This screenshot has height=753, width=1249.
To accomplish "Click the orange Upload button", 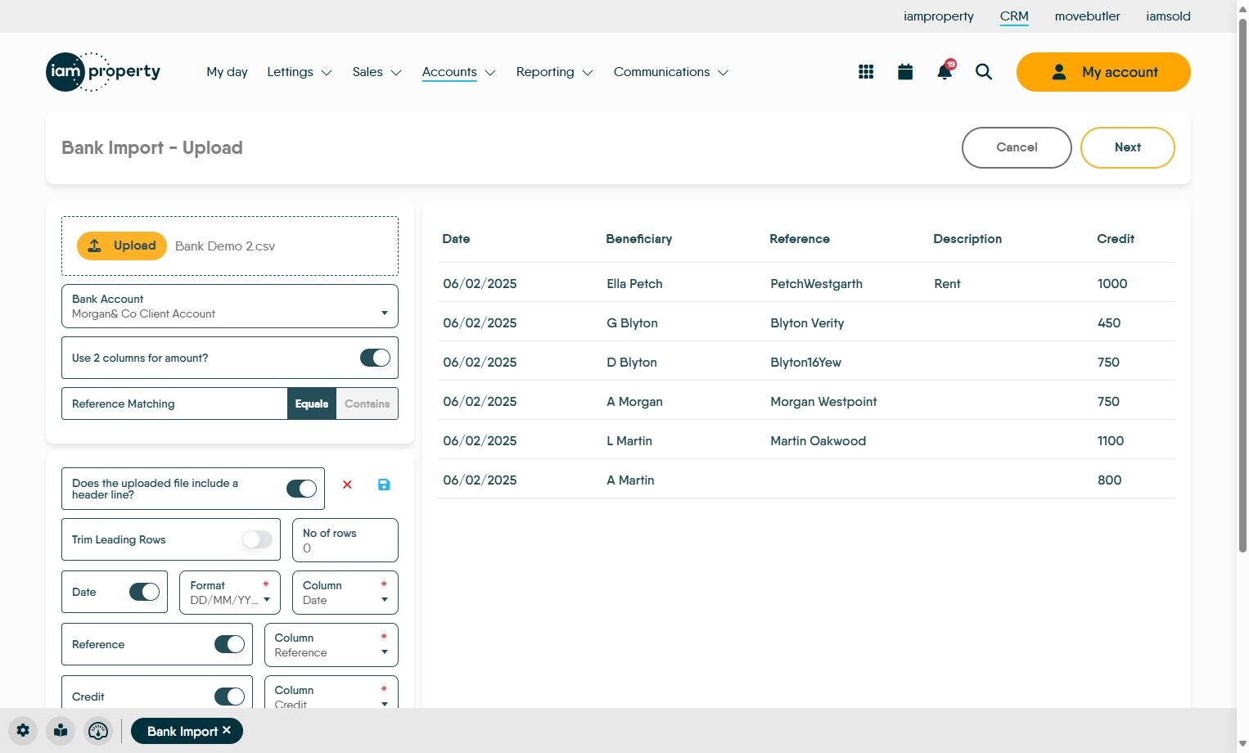I will [x=122, y=246].
